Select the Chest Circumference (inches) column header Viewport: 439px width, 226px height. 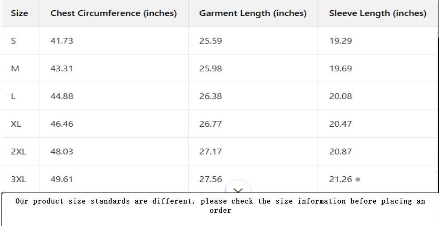click(114, 13)
